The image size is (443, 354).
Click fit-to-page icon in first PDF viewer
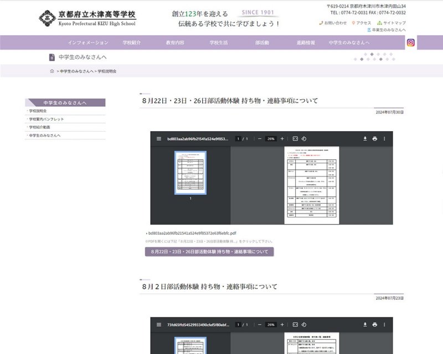[295, 139]
